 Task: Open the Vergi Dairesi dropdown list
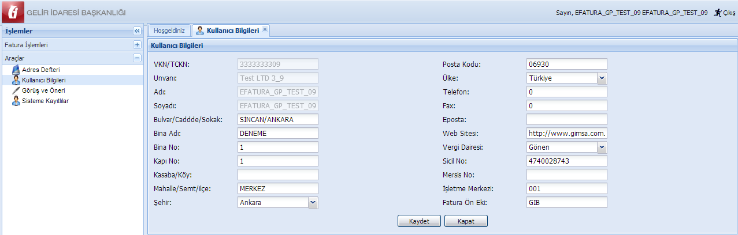click(x=602, y=147)
